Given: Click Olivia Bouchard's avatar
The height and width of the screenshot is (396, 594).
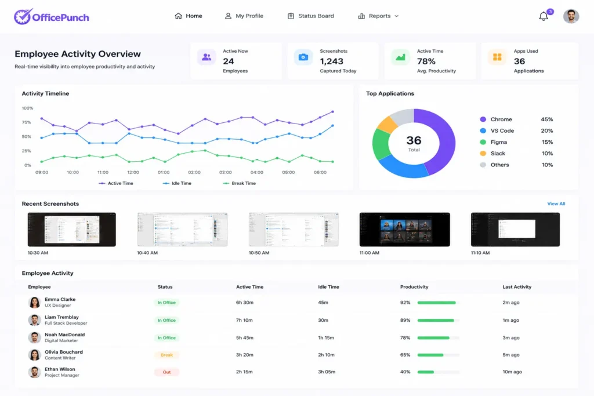Looking at the screenshot, I should pyautogui.click(x=34, y=355).
